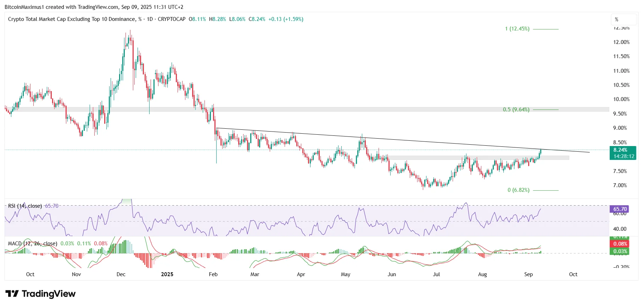Click the CRYPTOCAP source label

pyautogui.click(x=172, y=19)
